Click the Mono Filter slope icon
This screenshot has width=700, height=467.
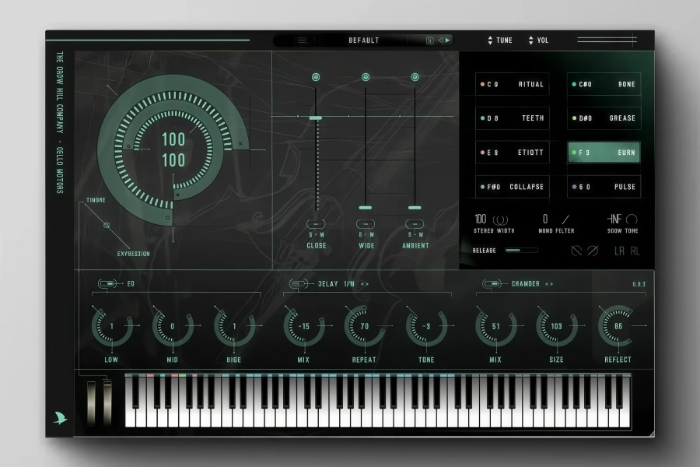point(565,219)
